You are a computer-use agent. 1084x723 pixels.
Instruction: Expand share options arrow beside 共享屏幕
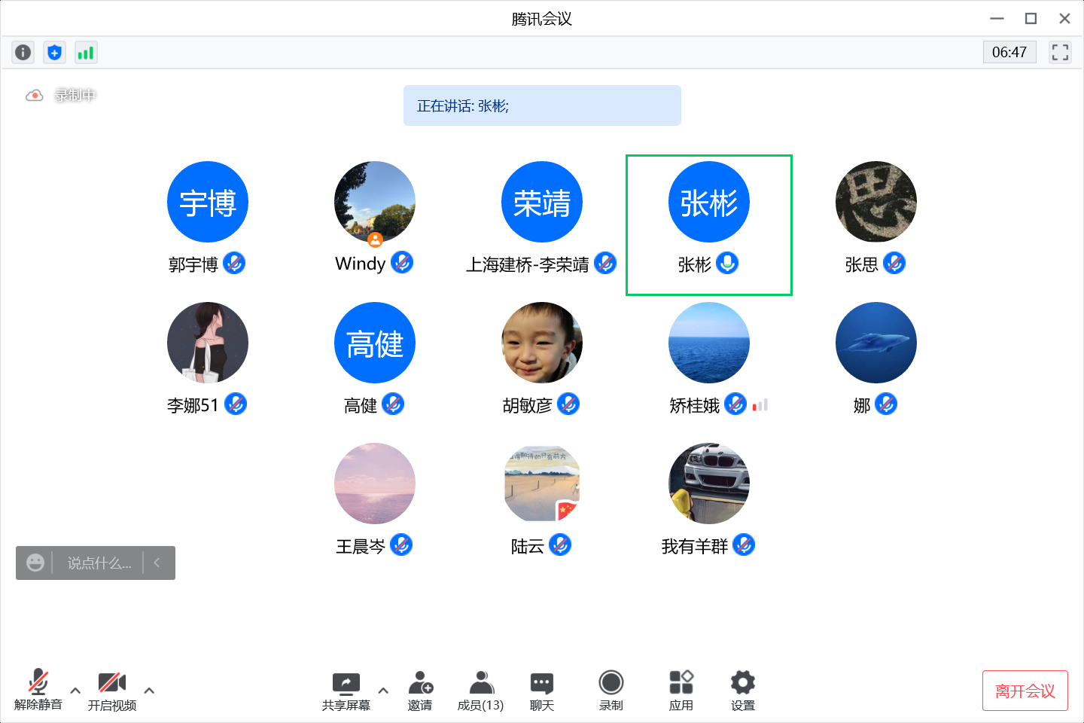[383, 690]
